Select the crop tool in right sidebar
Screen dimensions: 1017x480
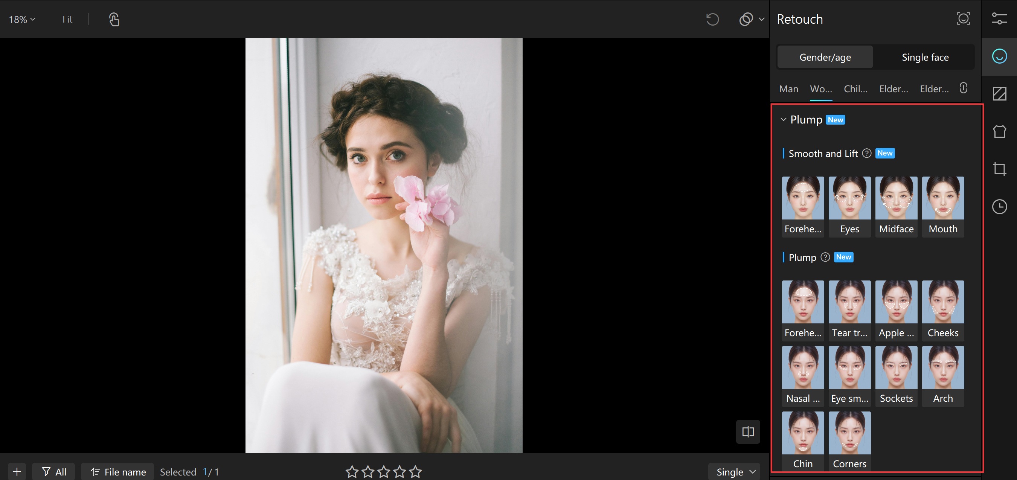point(999,169)
